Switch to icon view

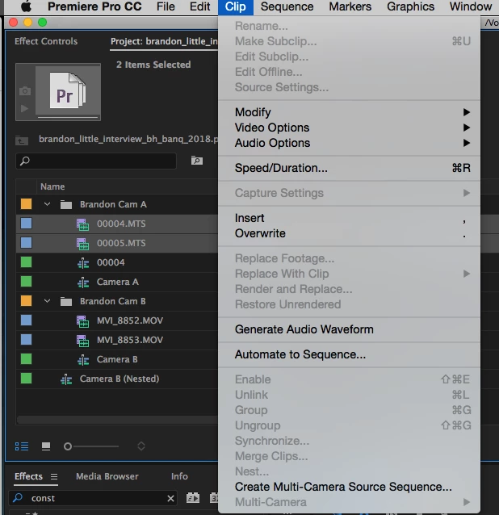pos(46,446)
